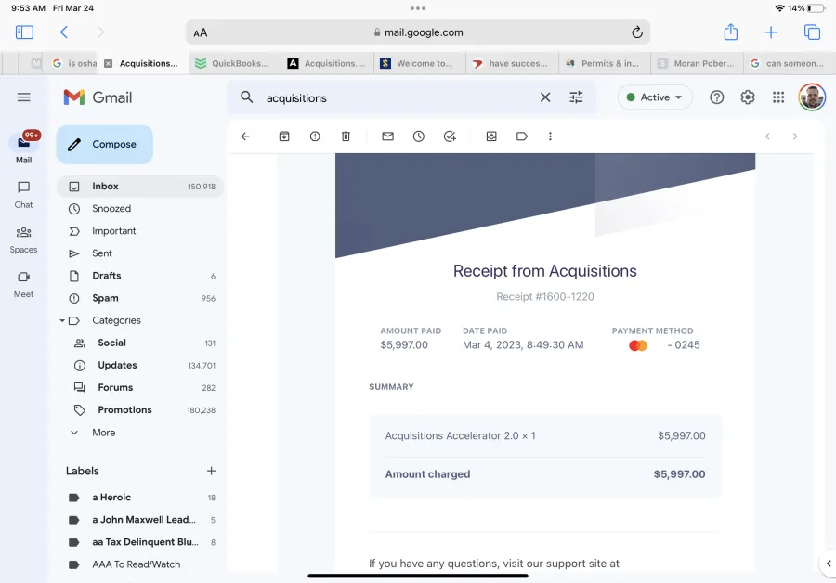
Task: Go back in Safari history
Action: click(64, 32)
